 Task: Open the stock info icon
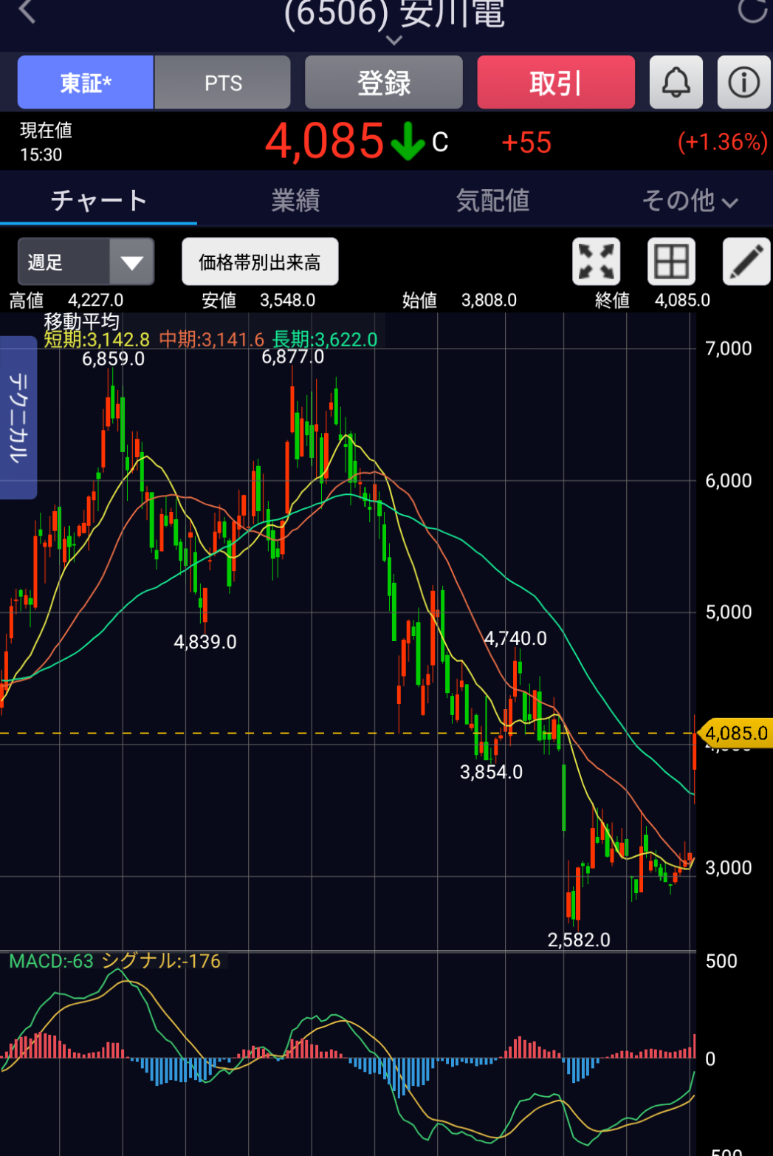pyautogui.click(x=743, y=83)
